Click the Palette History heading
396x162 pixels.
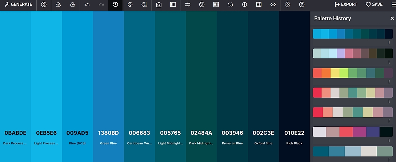332,19
